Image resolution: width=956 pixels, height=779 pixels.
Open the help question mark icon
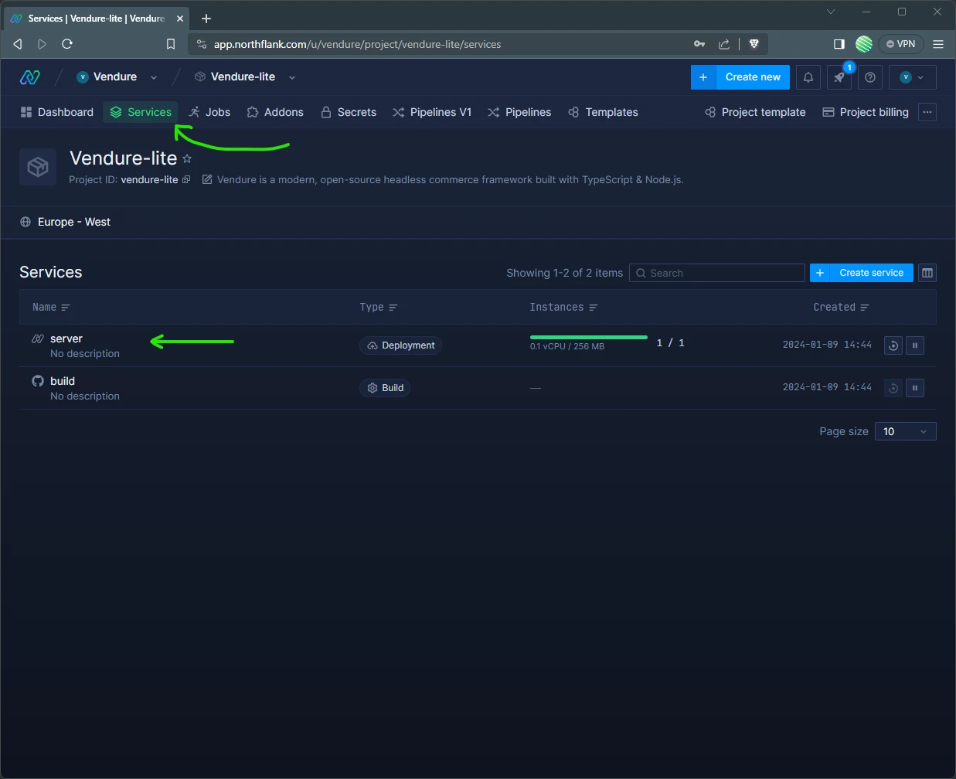point(870,77)
